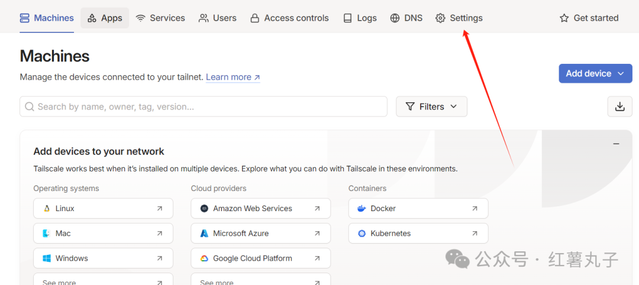The height and width of the screenshot is (285, 639).
Task: Click the Linux penguin icon
Action: (47, 209)
